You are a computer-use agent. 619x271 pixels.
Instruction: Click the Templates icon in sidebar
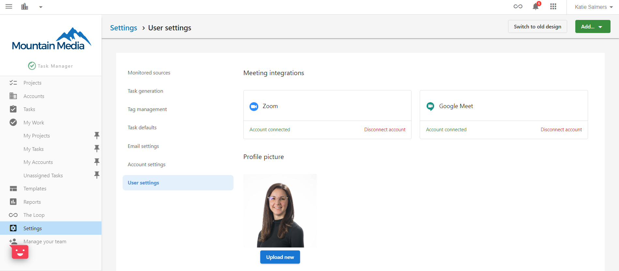coord(13,188)
